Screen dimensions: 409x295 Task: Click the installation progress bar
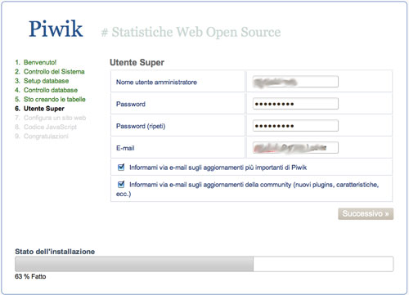click(x=204, y=264)
